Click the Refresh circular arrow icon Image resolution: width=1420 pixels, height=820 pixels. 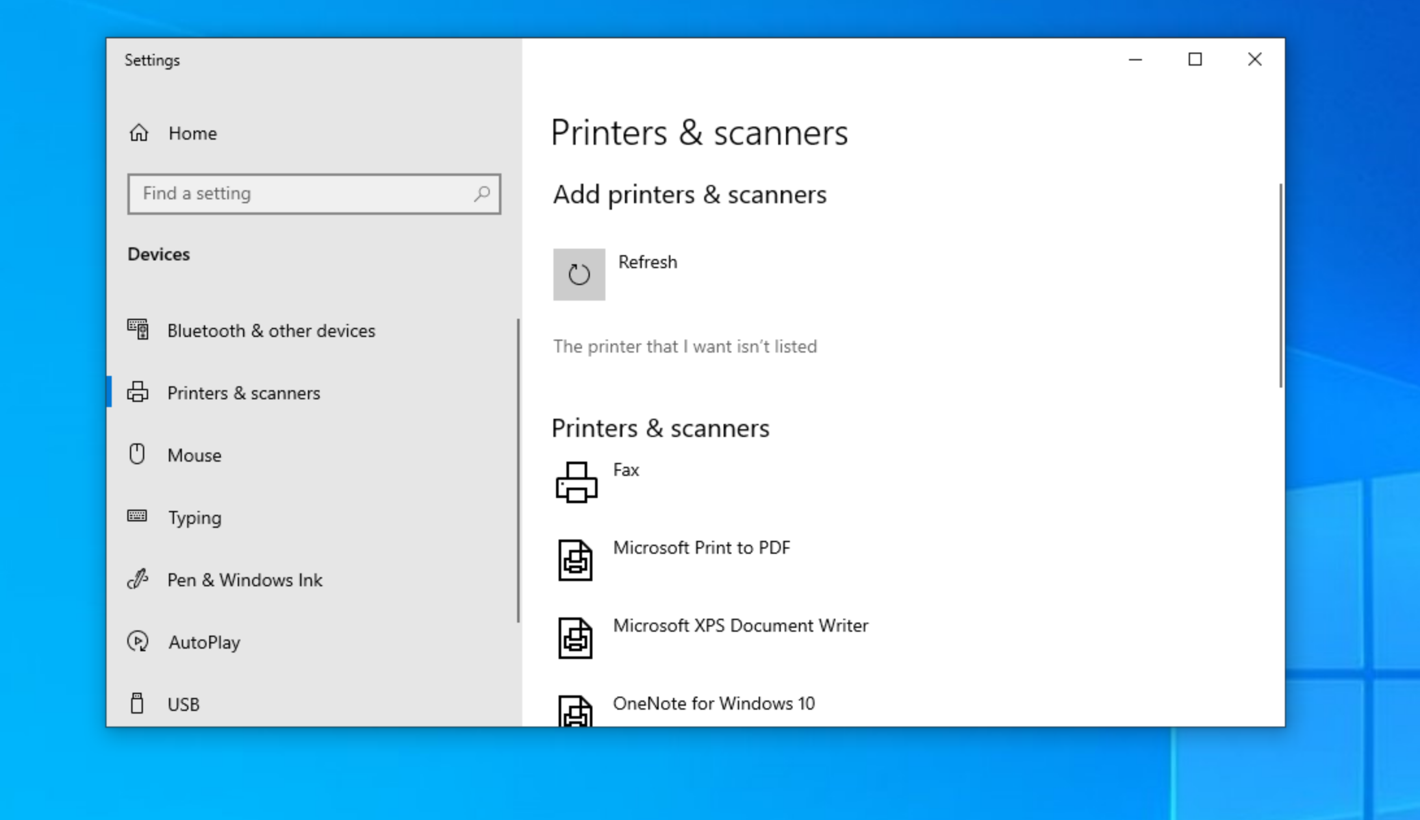579,275
